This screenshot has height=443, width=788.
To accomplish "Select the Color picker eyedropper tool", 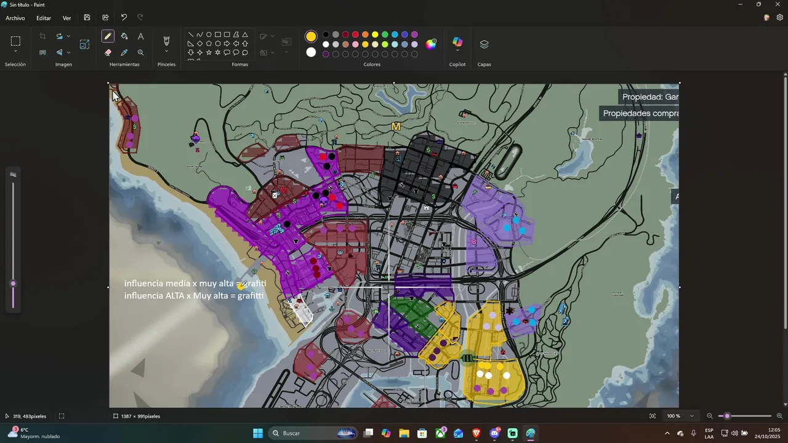I will pos(124,53).
